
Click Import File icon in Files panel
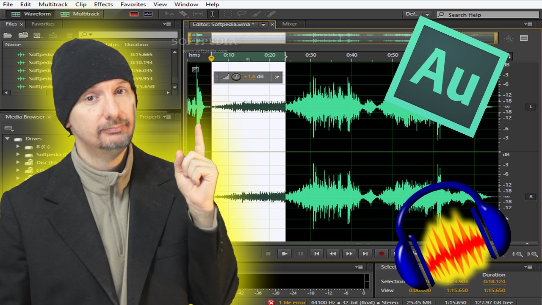[x=23, y=35]
